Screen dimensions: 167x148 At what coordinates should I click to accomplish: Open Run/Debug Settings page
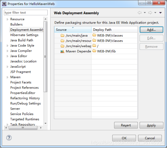click(25, 103)
